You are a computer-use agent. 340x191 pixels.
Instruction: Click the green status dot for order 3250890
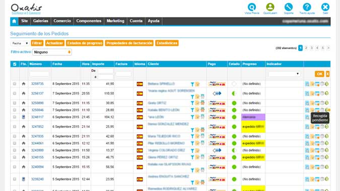[234, 103]
